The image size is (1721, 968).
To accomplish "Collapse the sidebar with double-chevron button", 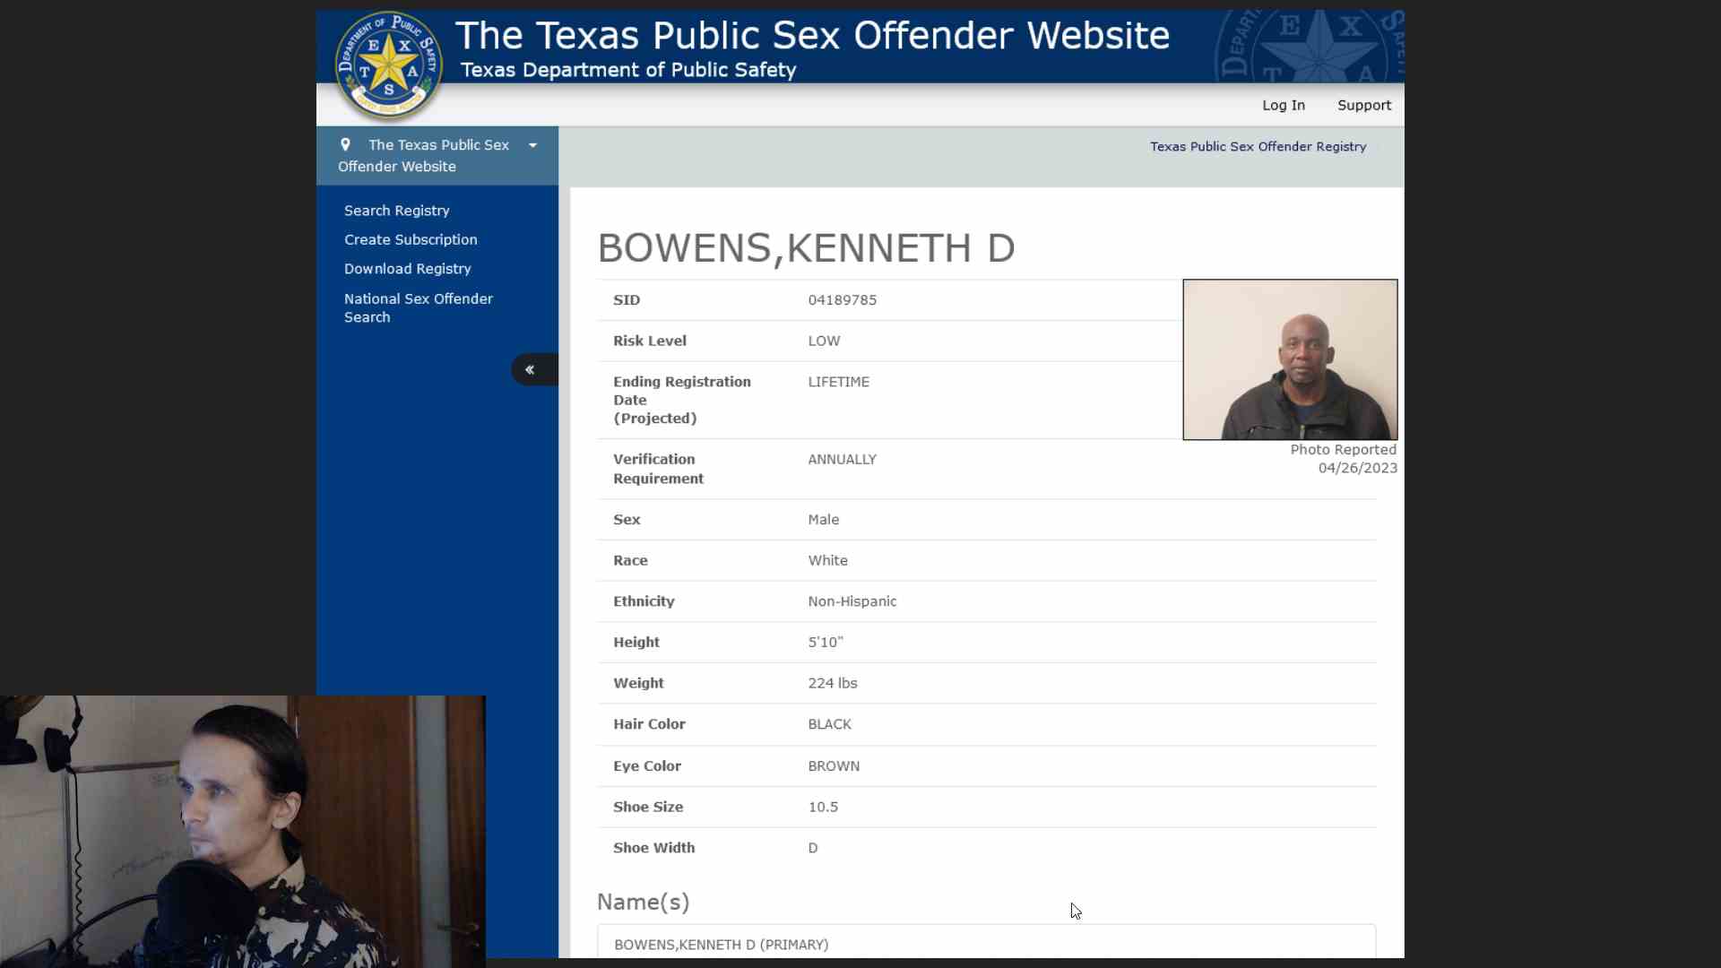I will (x=531, y=369).
